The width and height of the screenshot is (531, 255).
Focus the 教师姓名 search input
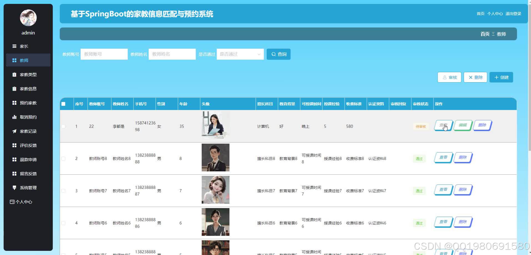coord(172,54)
